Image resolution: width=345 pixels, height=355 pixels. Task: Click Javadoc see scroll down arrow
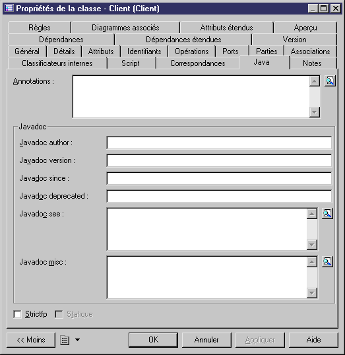point(312,245)
